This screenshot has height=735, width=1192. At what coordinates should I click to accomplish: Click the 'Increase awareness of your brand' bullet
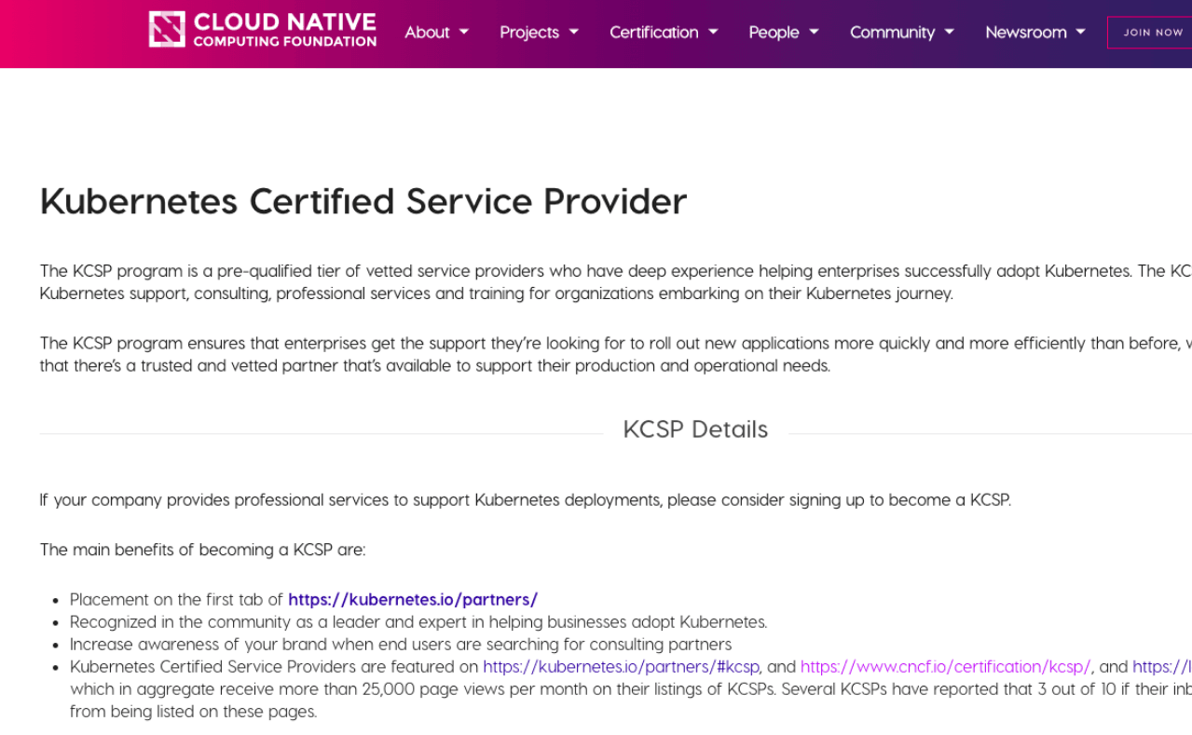coord(401,645)
